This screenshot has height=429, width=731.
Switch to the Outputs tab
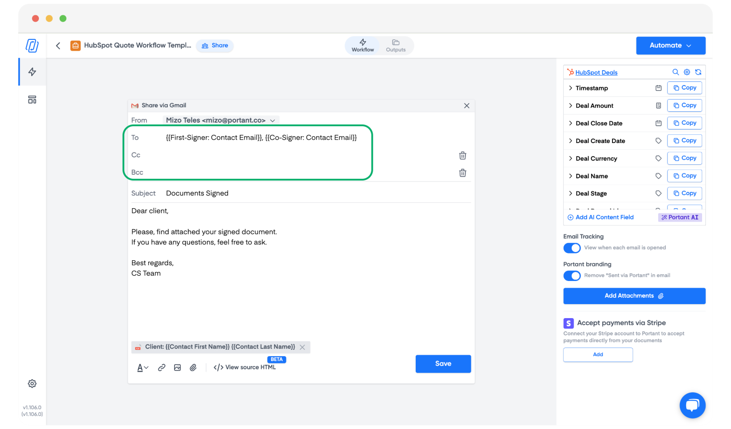pyautogui.click(x=395, y=45)
